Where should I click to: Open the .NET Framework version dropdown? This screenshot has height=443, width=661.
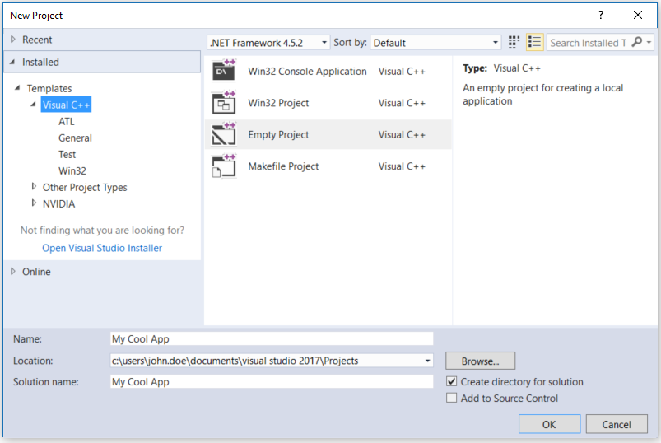268,43
